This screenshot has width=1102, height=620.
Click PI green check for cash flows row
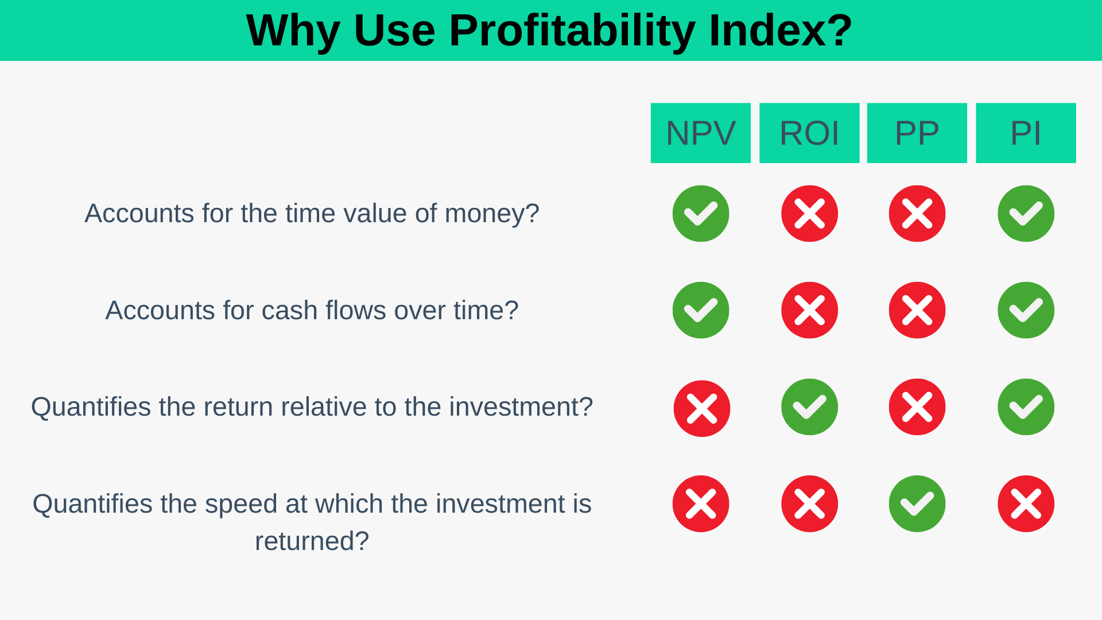(1026, 310)
